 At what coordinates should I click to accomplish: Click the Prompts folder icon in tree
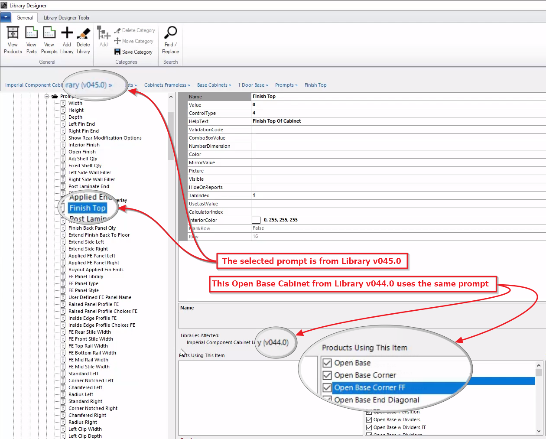coord(55,96)
